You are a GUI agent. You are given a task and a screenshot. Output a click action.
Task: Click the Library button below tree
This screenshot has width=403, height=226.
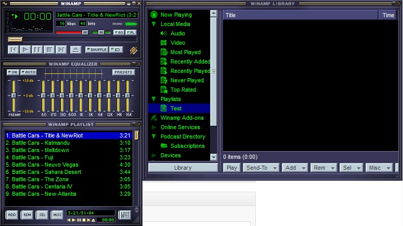(183, 168)
